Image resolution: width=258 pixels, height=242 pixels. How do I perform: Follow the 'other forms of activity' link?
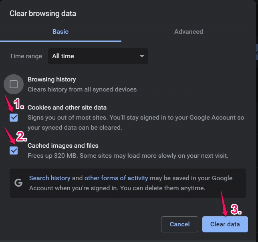pyautogui.click(x=116, y=178)
